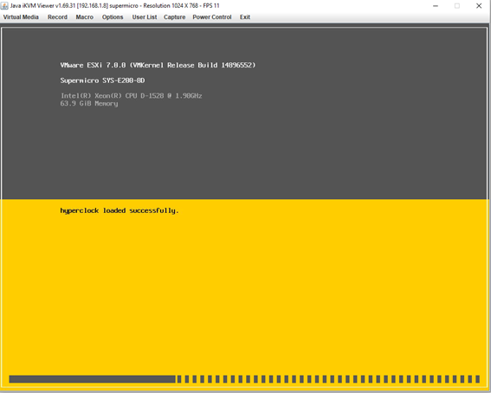Click the Exit menu item
Image resolution: width=491 pixels, height=393 pixels.
245,17
